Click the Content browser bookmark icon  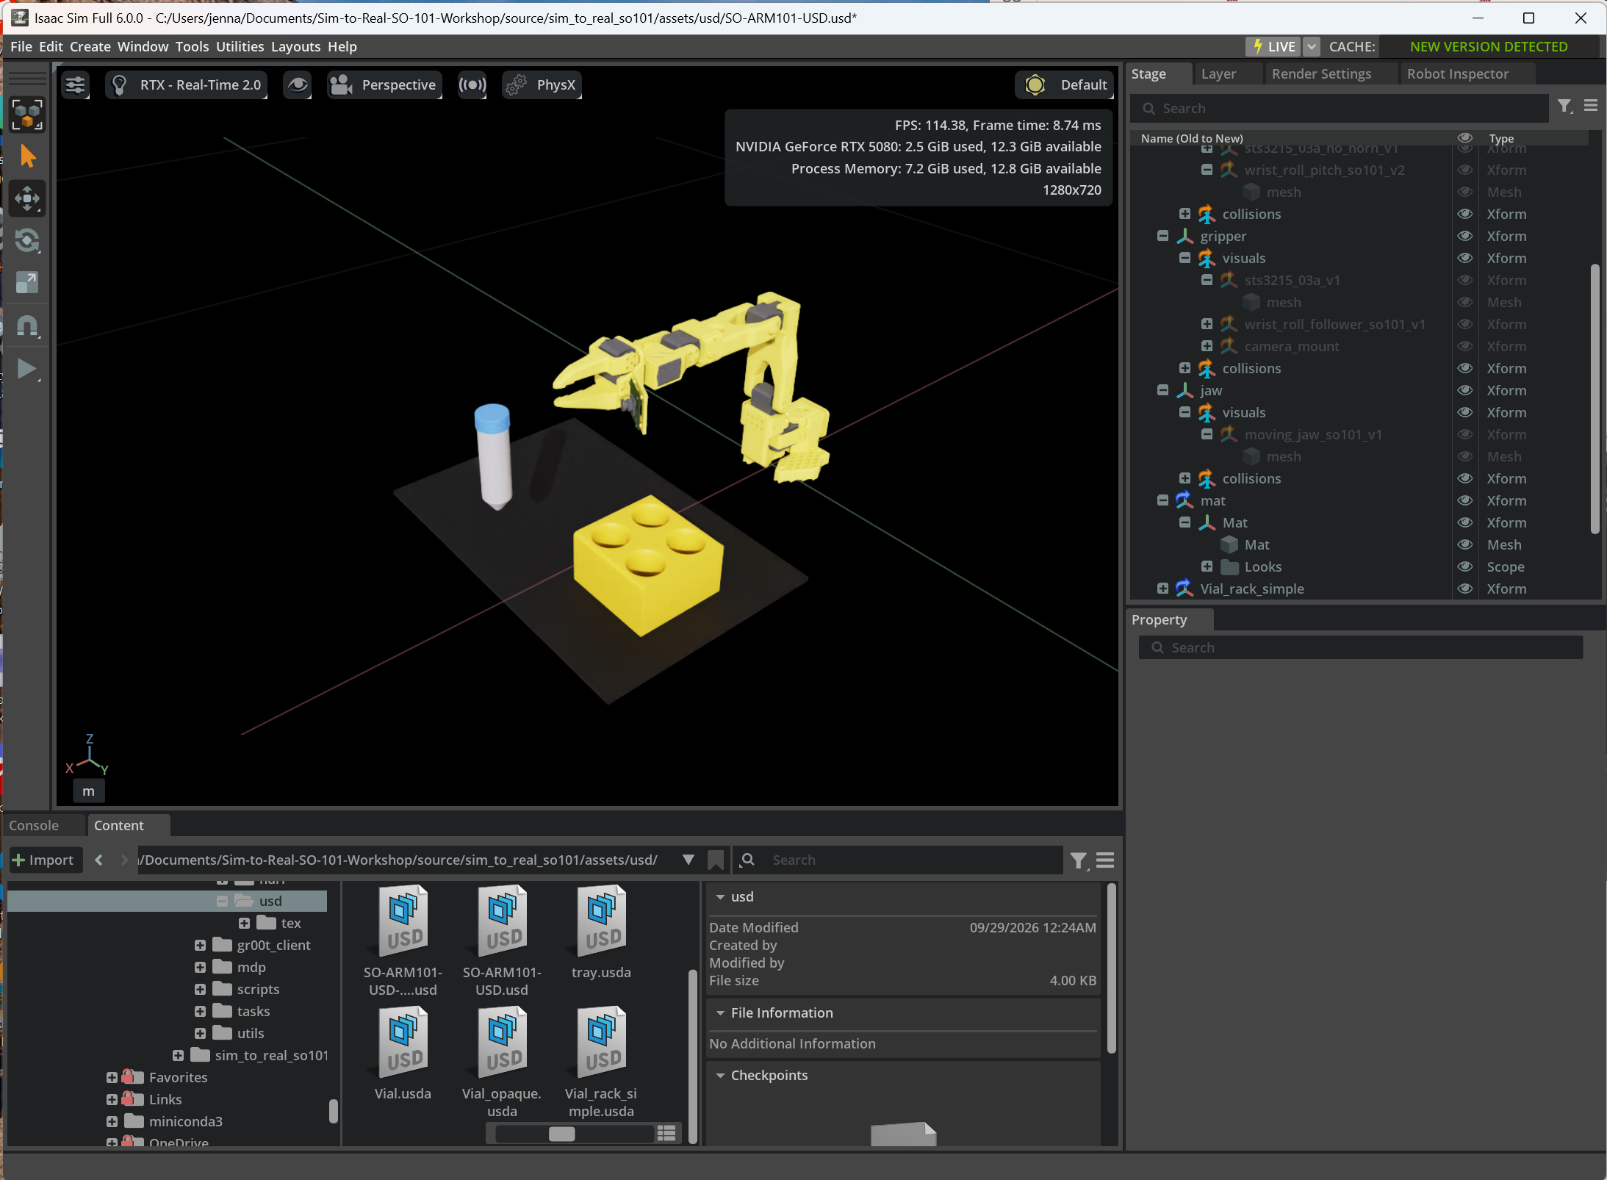716,860
